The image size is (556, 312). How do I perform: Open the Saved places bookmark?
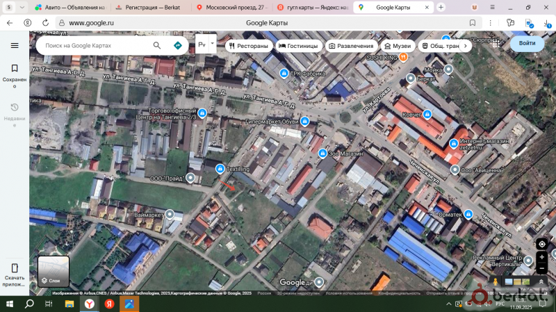[15, 73]
